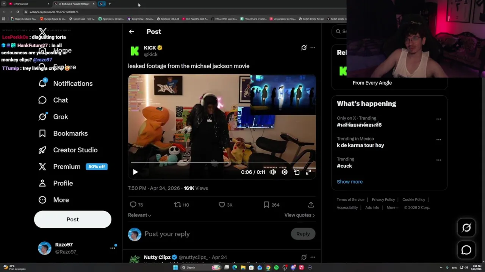Bookmark the post with 264 bookmarks

[266, 205]
